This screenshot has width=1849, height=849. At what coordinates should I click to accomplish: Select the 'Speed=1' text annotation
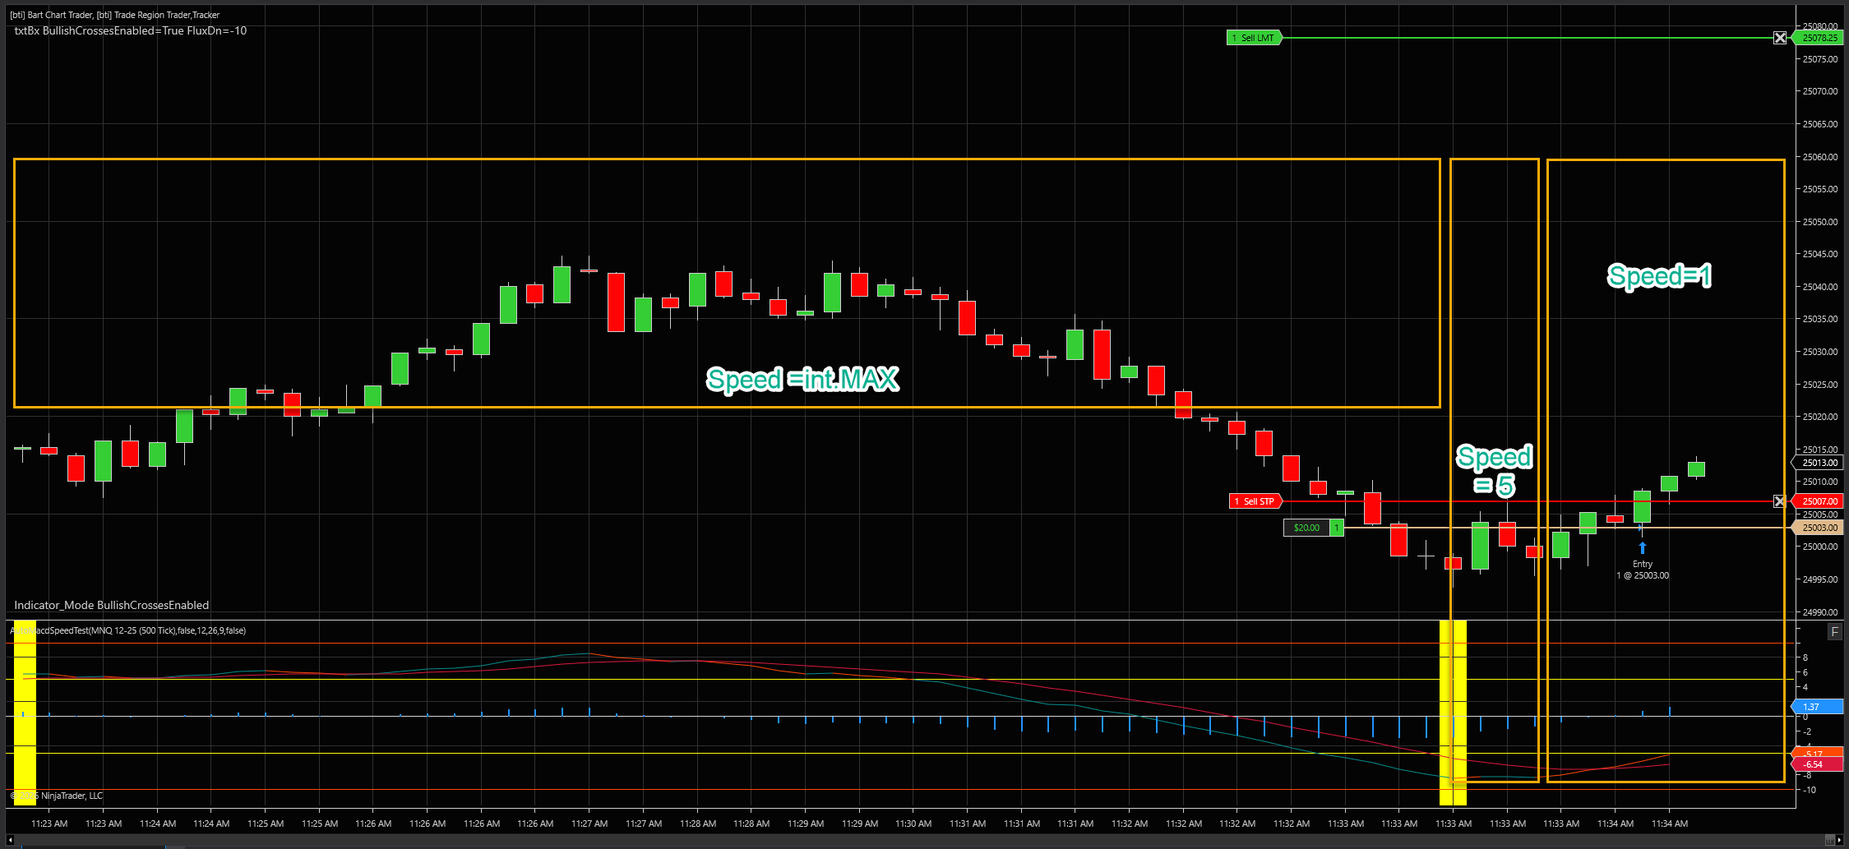[x=1659, y=276]
